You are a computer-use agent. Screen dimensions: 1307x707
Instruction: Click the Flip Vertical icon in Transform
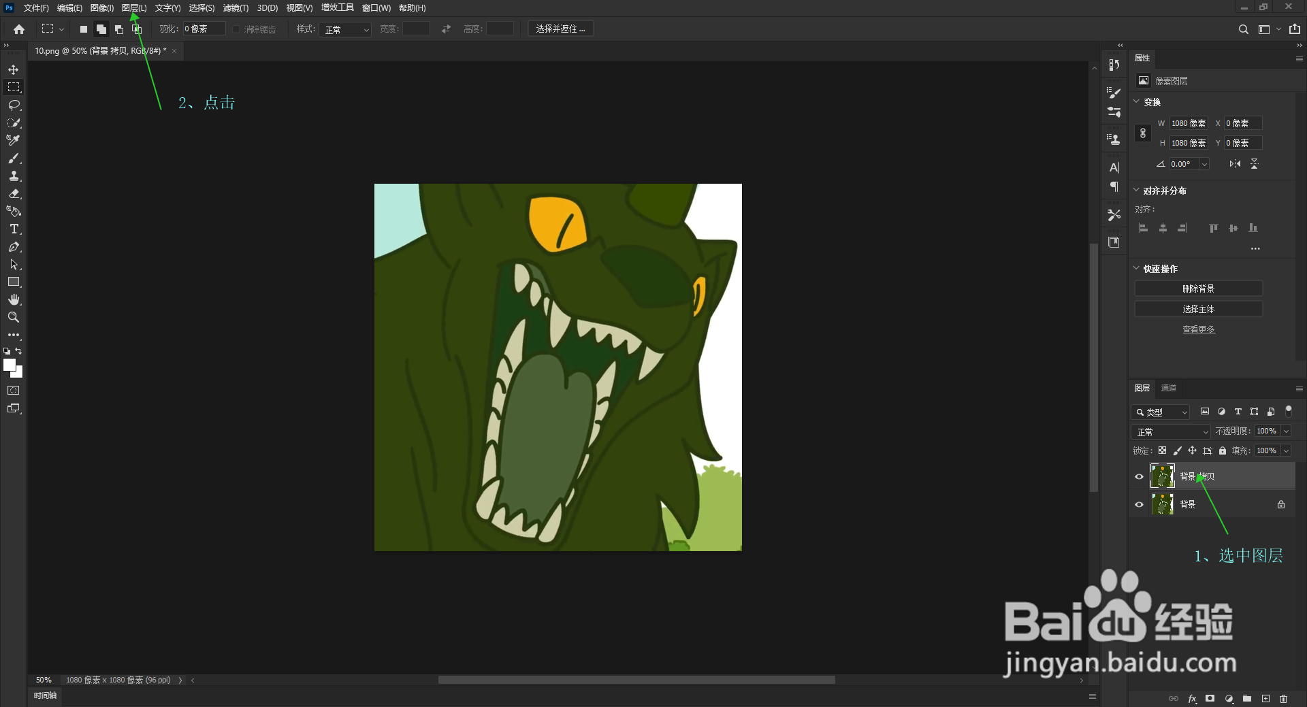pos(1254,164)
